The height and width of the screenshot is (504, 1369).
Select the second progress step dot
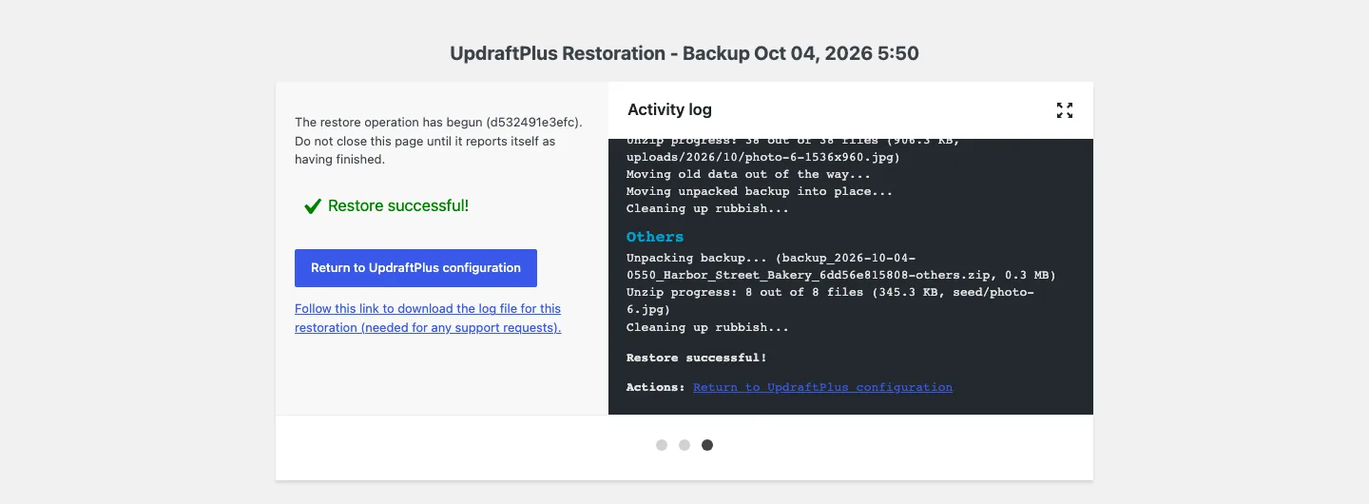pos(684,445)
